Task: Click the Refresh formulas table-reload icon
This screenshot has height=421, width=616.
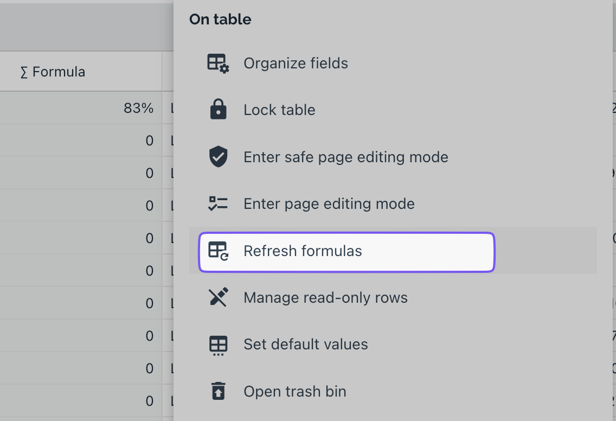Action: point(218,251)
